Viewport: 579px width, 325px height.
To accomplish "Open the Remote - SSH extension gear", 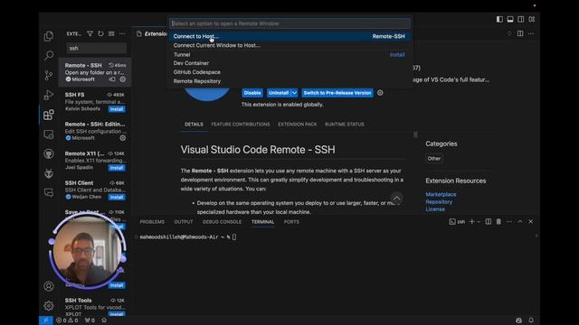I will pos(123,79).
